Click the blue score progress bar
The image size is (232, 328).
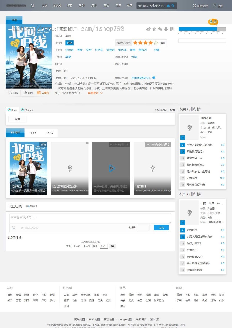(x=198, y=29)
